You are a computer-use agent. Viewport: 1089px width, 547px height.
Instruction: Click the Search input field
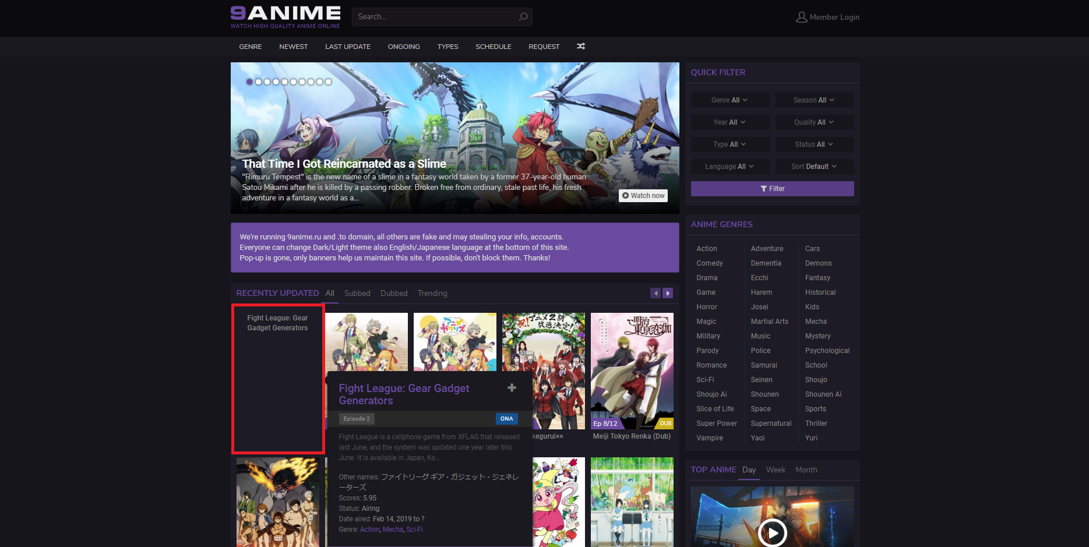click(434, 17)
